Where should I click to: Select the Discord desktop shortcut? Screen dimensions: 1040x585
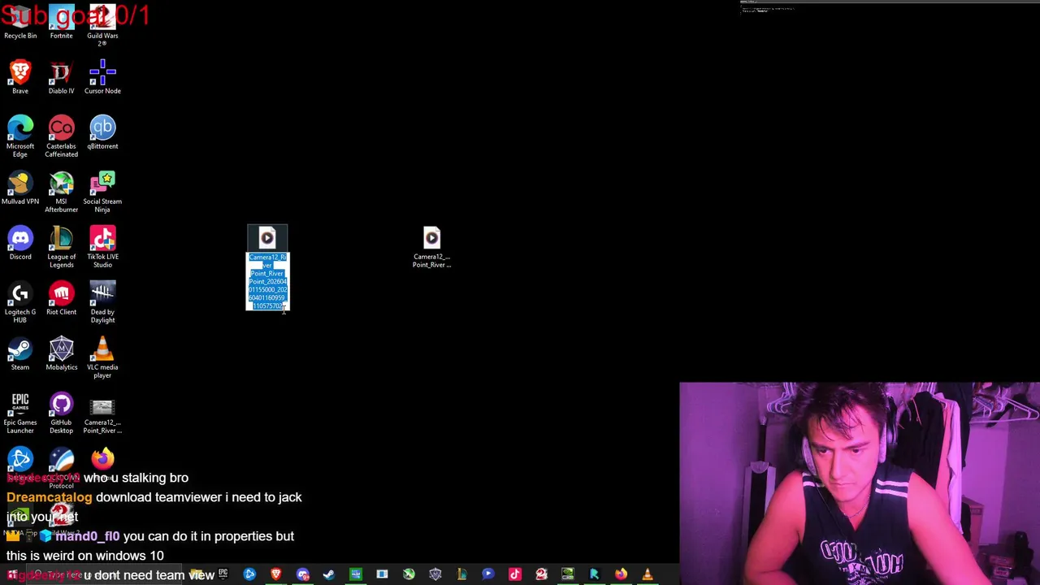click(20, 243)
